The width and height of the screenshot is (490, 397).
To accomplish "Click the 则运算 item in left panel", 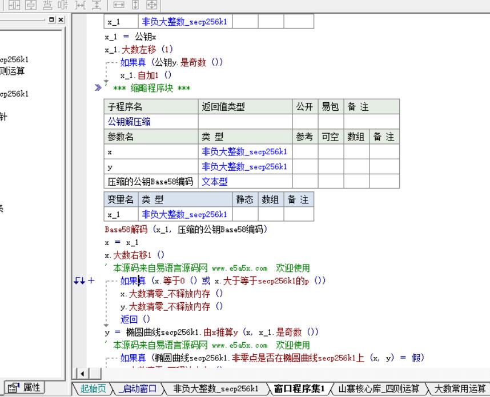I will (x=13, y=71).
